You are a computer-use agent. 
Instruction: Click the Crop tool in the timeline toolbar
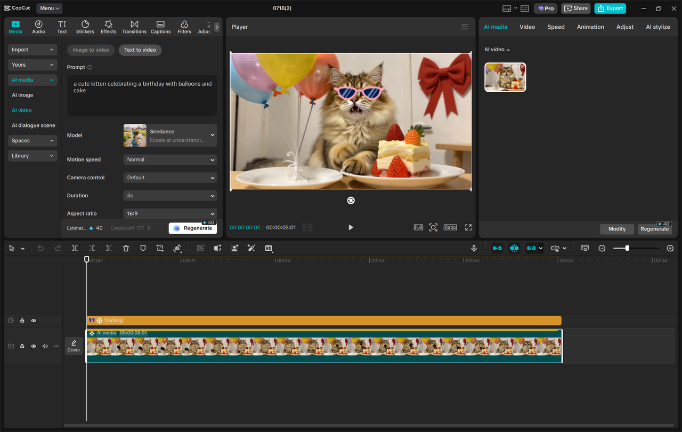[x=159, y=248]
